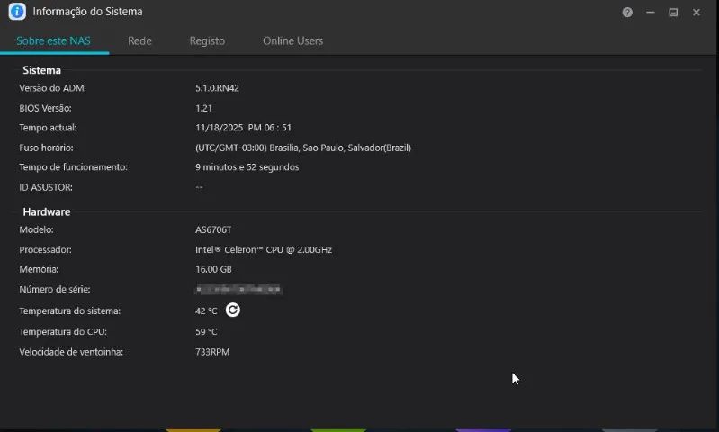
Task: Click the 733RPM fan speed value
Action: (212, 352)
